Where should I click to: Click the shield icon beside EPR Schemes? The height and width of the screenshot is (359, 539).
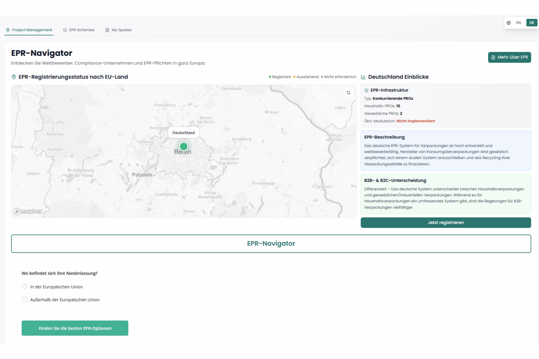coord(65,30)
